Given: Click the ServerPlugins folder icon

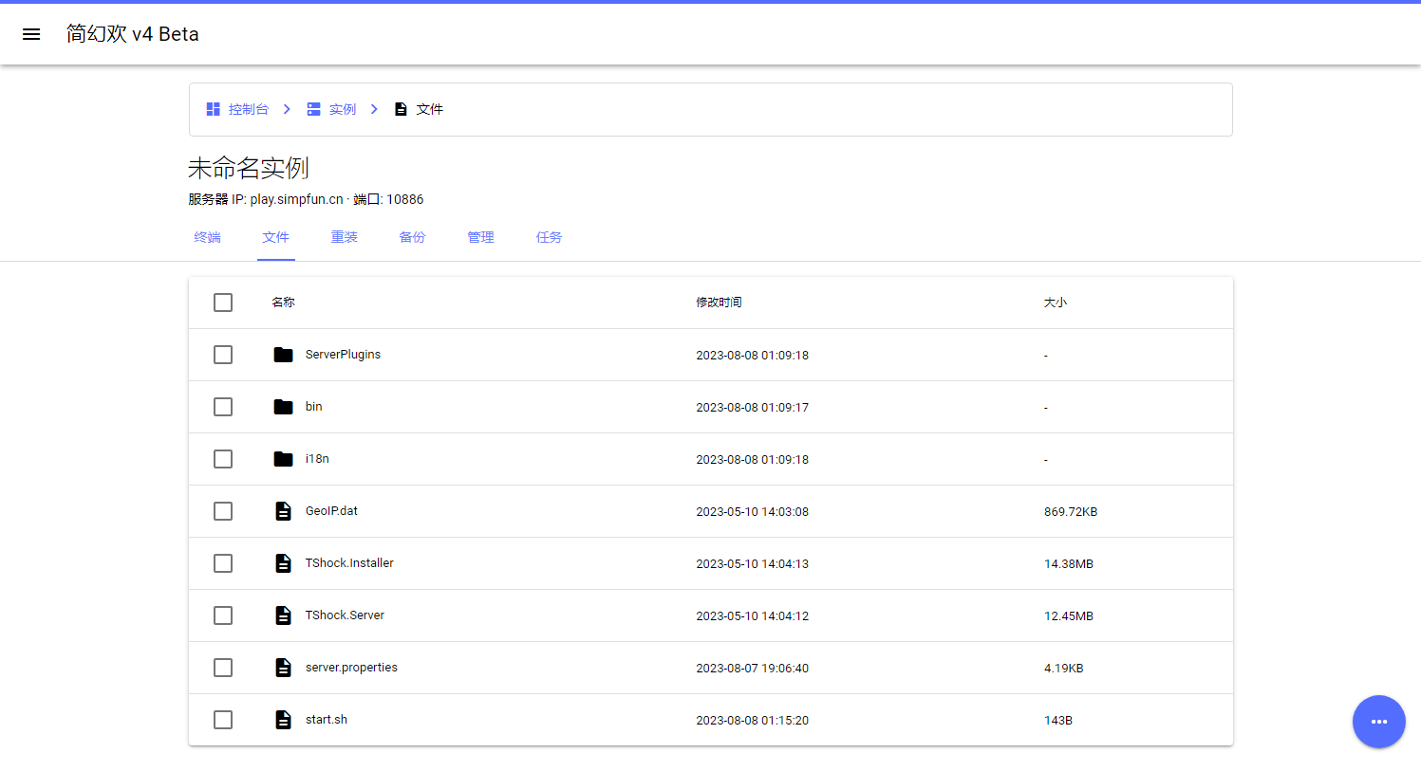Looking at the screenshot, I should click(283, 355).
